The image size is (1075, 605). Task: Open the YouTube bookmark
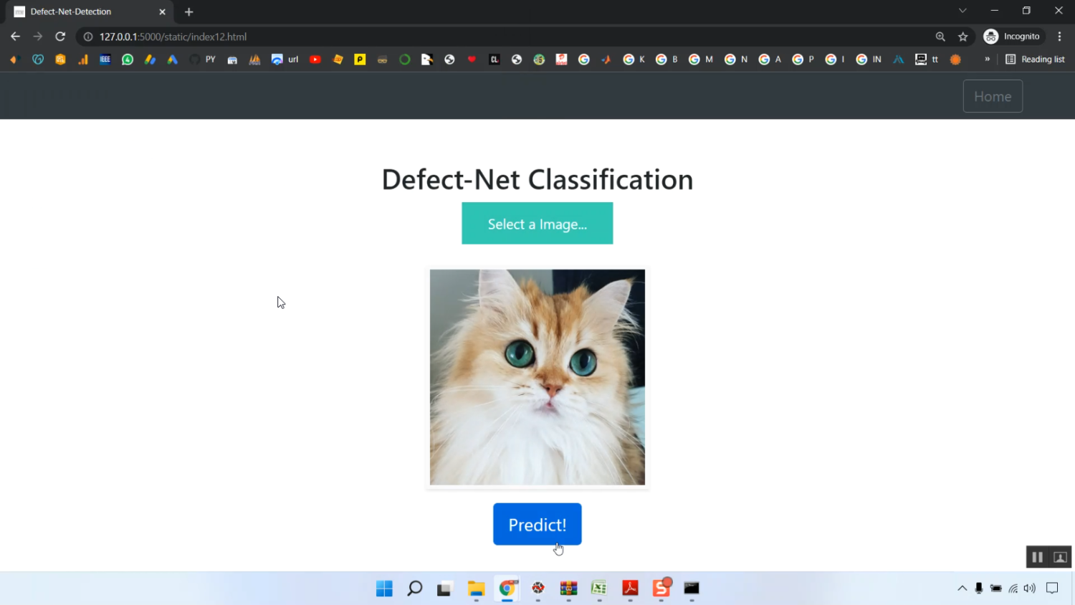(x=315, y=59)
